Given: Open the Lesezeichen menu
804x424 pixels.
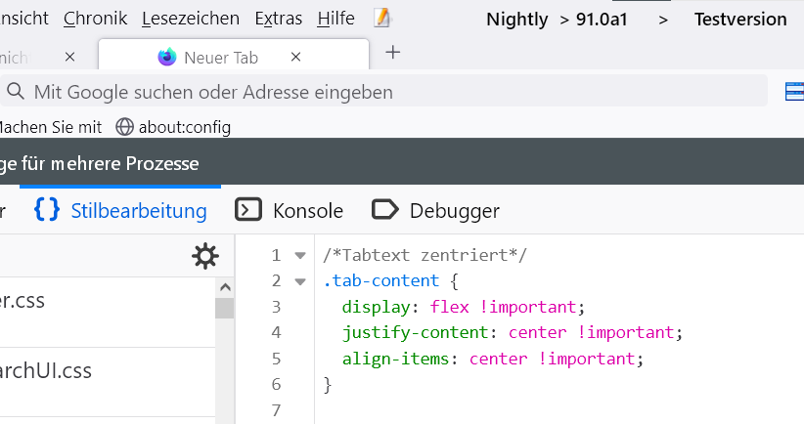Looking at the screenshot, I should (x=191, y=19).
